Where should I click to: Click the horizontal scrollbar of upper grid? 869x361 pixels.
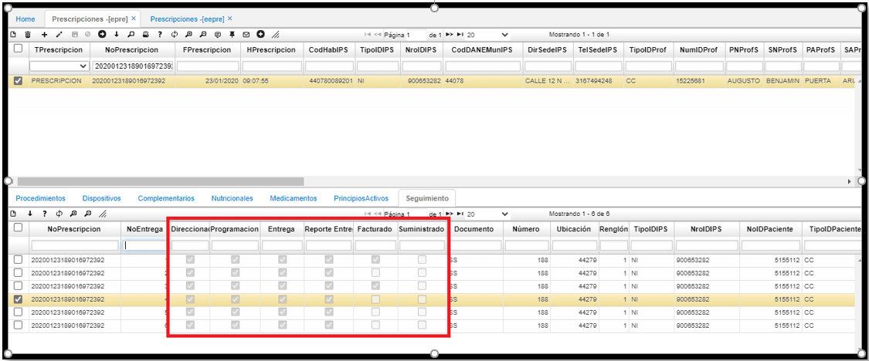pyautogui.click(x=161, y=181)
